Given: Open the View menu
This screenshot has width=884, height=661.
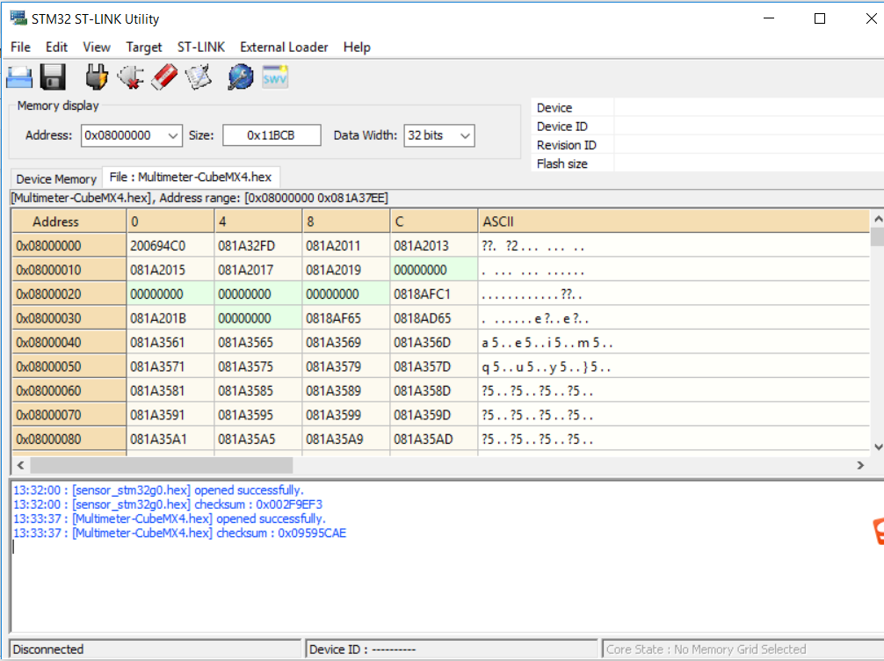Looking at the screenshot, I should click(97, 47).
